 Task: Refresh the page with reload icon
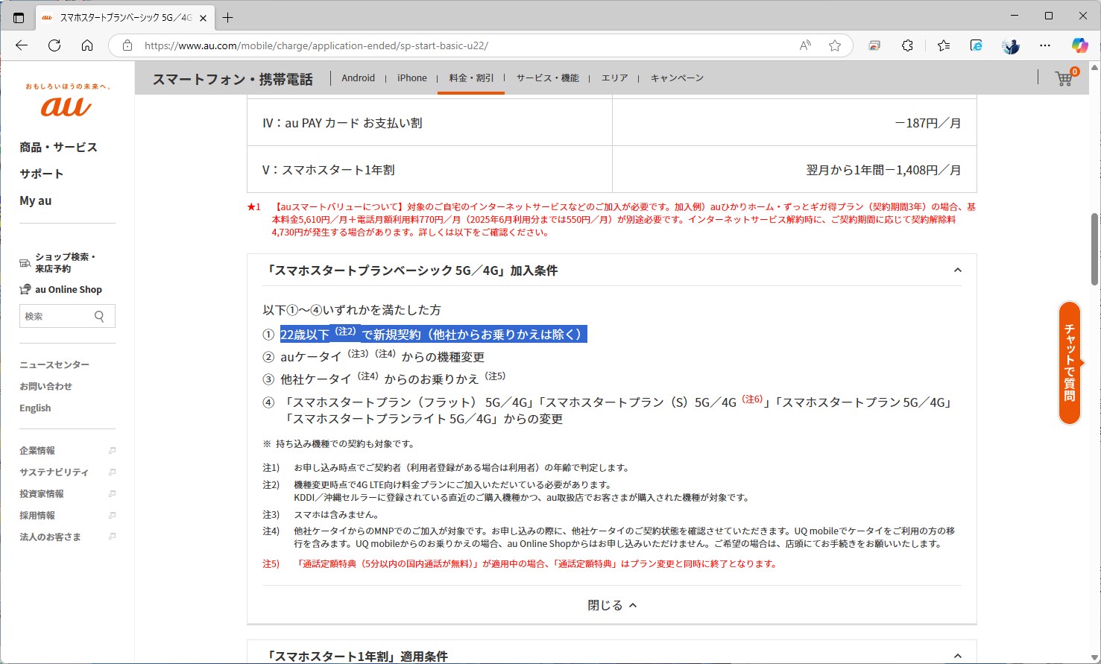point(54,45)
